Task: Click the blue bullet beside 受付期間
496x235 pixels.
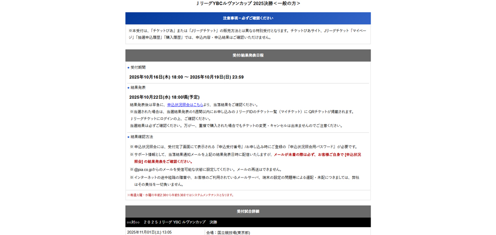Action: pyautogui.click(x=128, y=68)
